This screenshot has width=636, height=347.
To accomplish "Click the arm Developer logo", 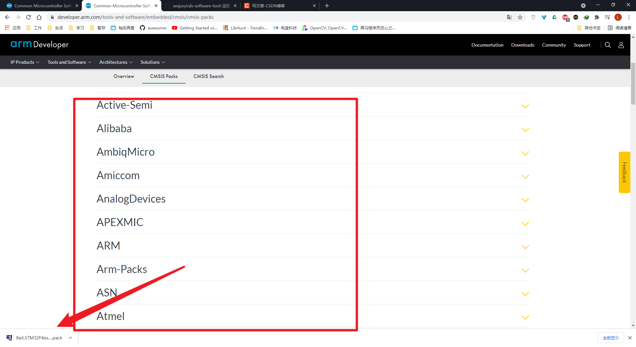I will [39, 44].
